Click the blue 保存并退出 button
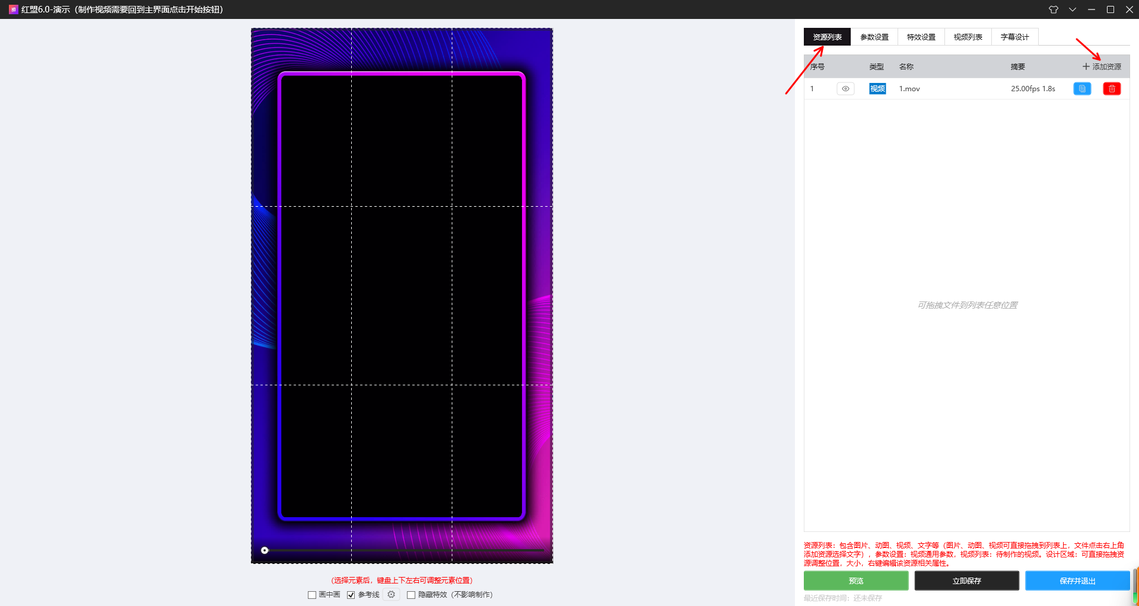Image resolution: width=1139 pixels, height=606 pixels. (1077, 581)
